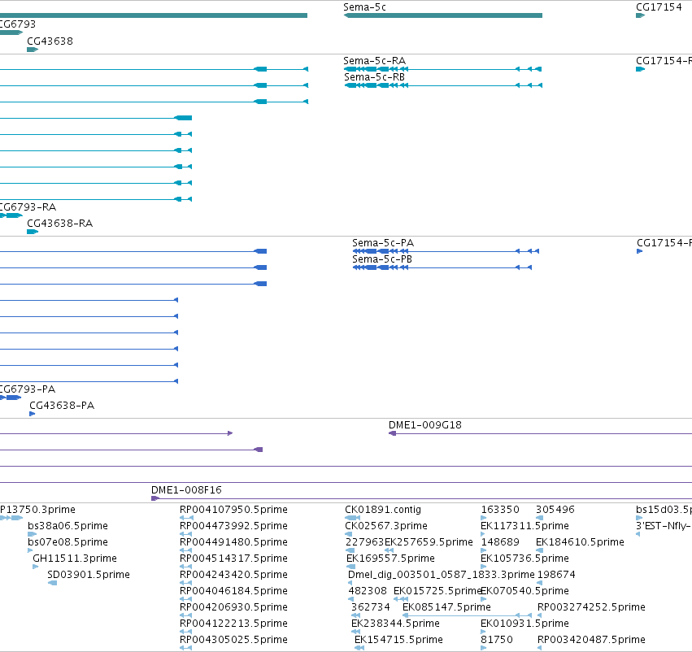
Task: Select RP004305025.5prime EST label
Action: click(233, 640)
